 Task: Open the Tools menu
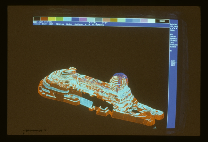pos(37,24)
